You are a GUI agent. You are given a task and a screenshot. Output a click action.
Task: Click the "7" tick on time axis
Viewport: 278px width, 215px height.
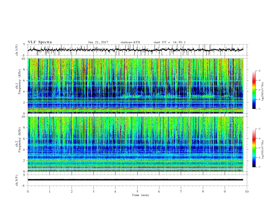coord(181,191)
